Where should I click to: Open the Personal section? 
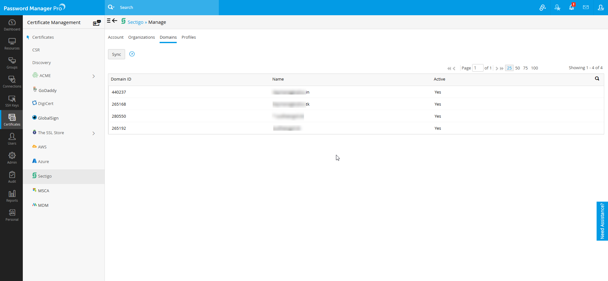click(x=12, y=215)
